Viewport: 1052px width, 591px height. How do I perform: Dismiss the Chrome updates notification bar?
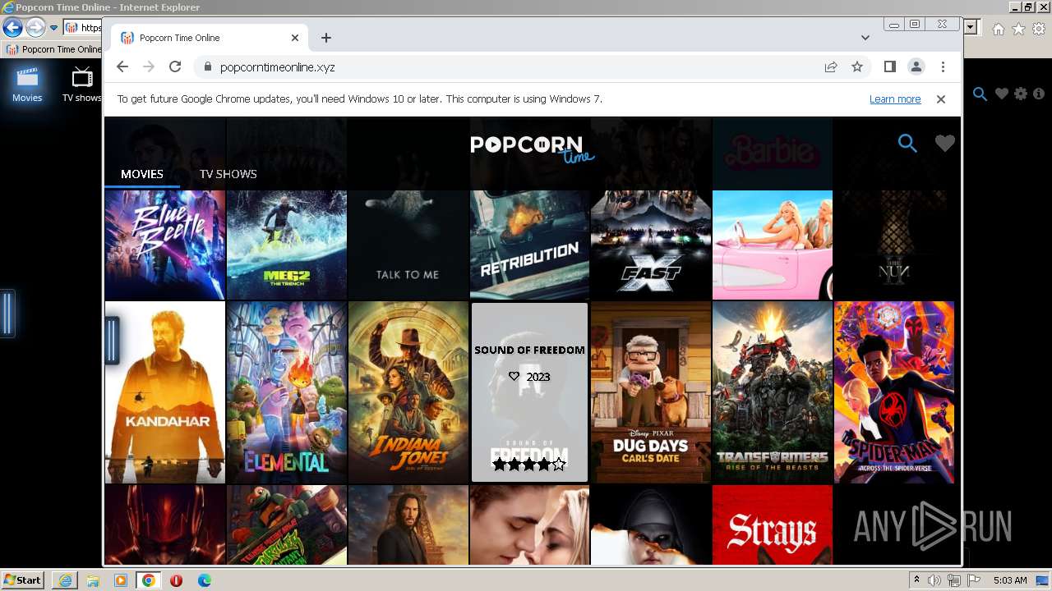click(941, 99)
